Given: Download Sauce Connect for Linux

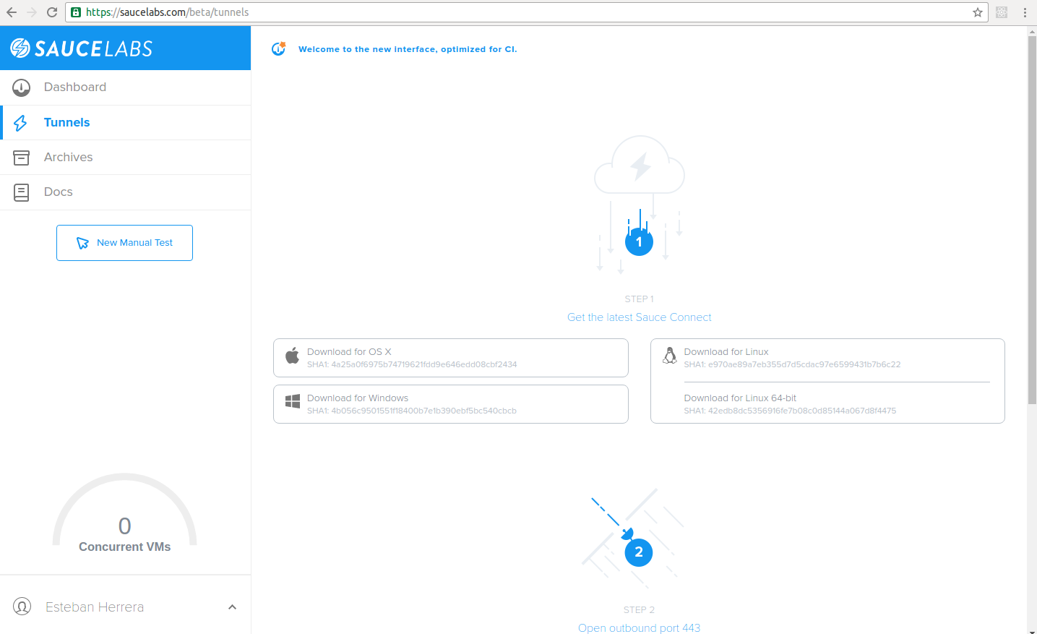Looking at the screenshot, I should coord(726,352).
